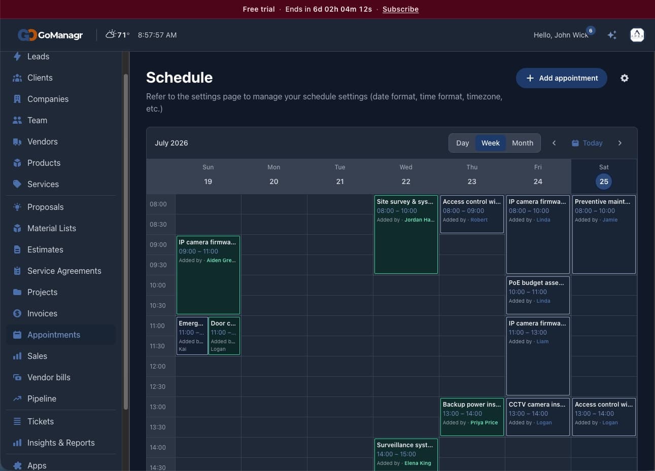Click the Proposals lightbulb icon
Image resolution: width=655 pixels, height=471 pixels.
pyautogui.click(x=17, y=207)
